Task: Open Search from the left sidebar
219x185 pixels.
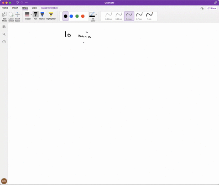Action: click(x=4, y=34)
